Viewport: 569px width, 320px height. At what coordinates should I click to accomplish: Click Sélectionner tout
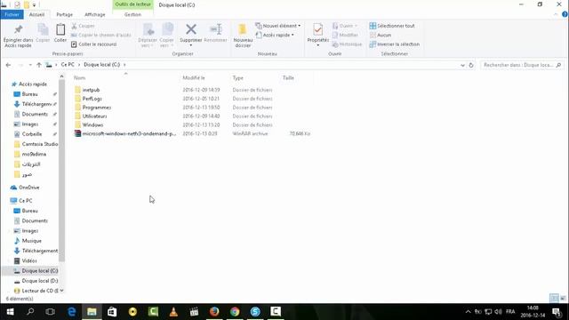(392, 26)
